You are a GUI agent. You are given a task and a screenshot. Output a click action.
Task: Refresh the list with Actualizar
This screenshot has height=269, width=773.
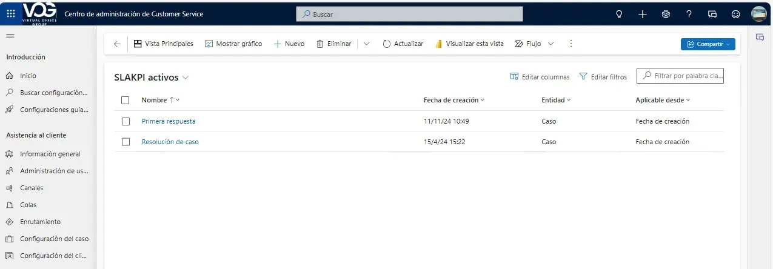pyautogui.click(x=403, y=44)
